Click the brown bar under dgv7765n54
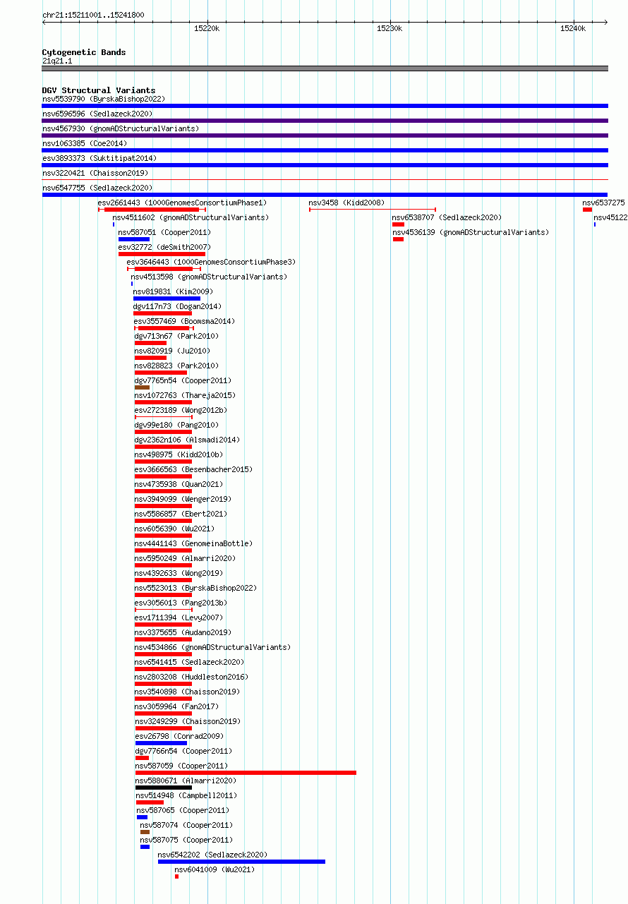Viewport: 628px width, 904px height. tap(142, 387)
